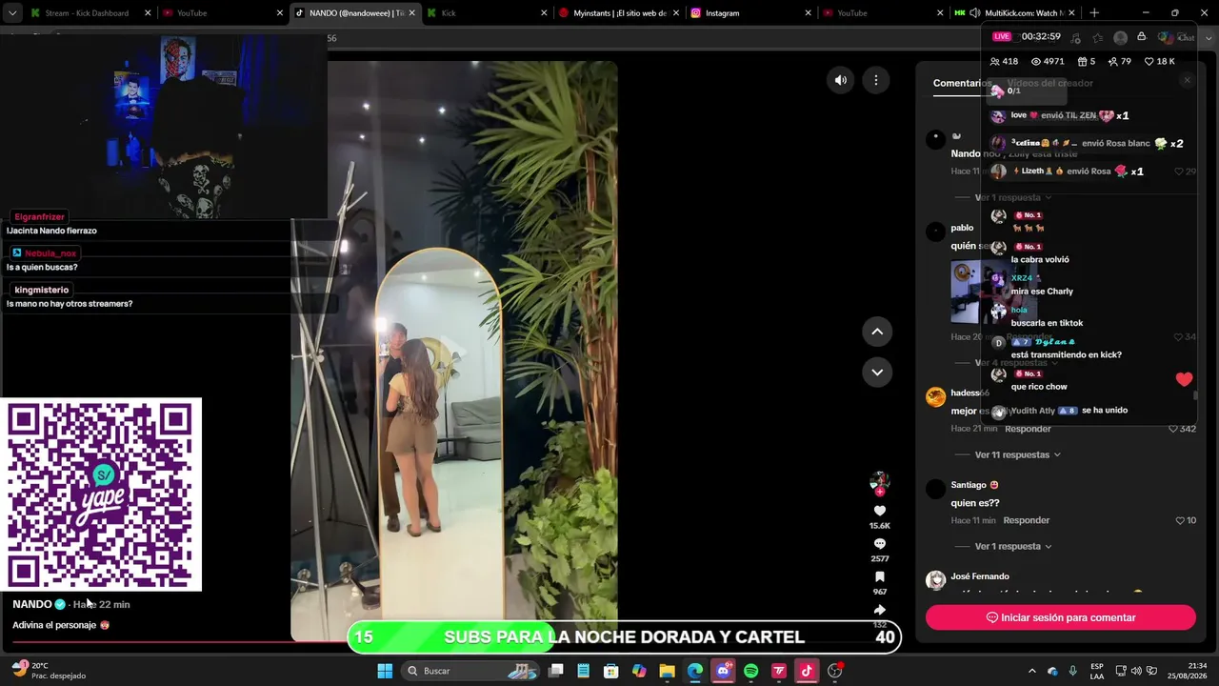
Task: Open a new browser tab
Action: coord(1094,13)
